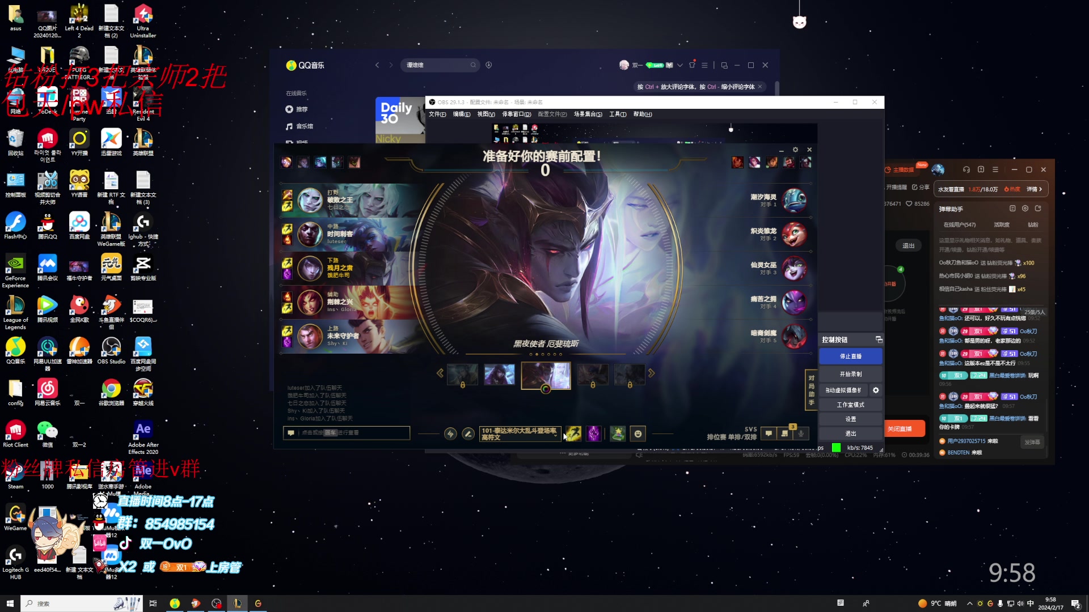Open the Windows notification center icon

(1075, 603)
